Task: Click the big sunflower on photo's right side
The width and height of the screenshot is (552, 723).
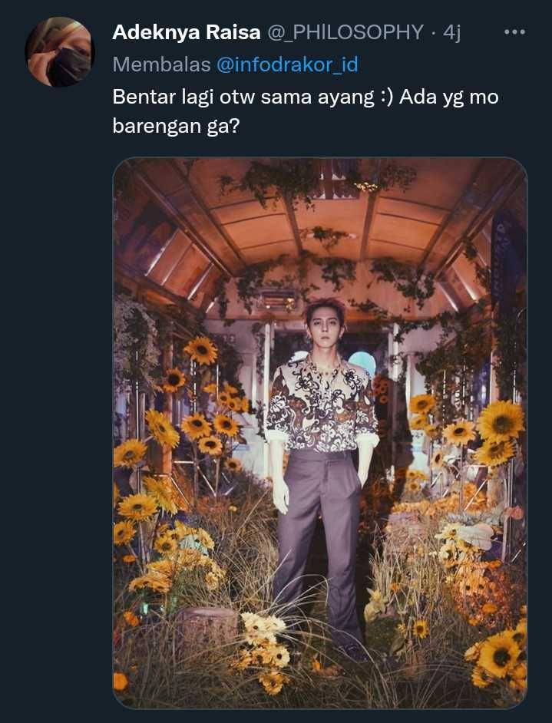Action: click(501, 422)
